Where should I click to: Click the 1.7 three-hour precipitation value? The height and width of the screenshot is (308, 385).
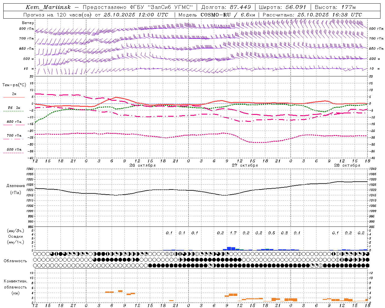click(x=233, y=233)
